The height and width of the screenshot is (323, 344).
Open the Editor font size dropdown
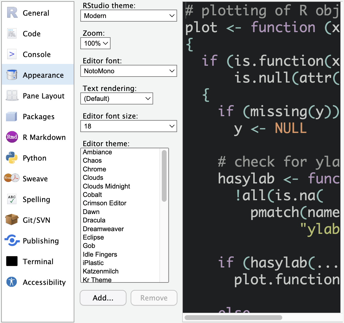[x=129, y=126]
